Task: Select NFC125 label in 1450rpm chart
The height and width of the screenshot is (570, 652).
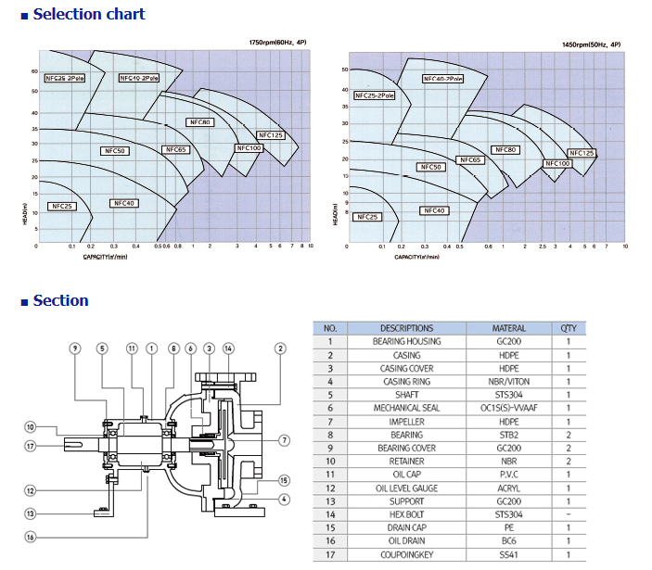Action: [582, 153]
